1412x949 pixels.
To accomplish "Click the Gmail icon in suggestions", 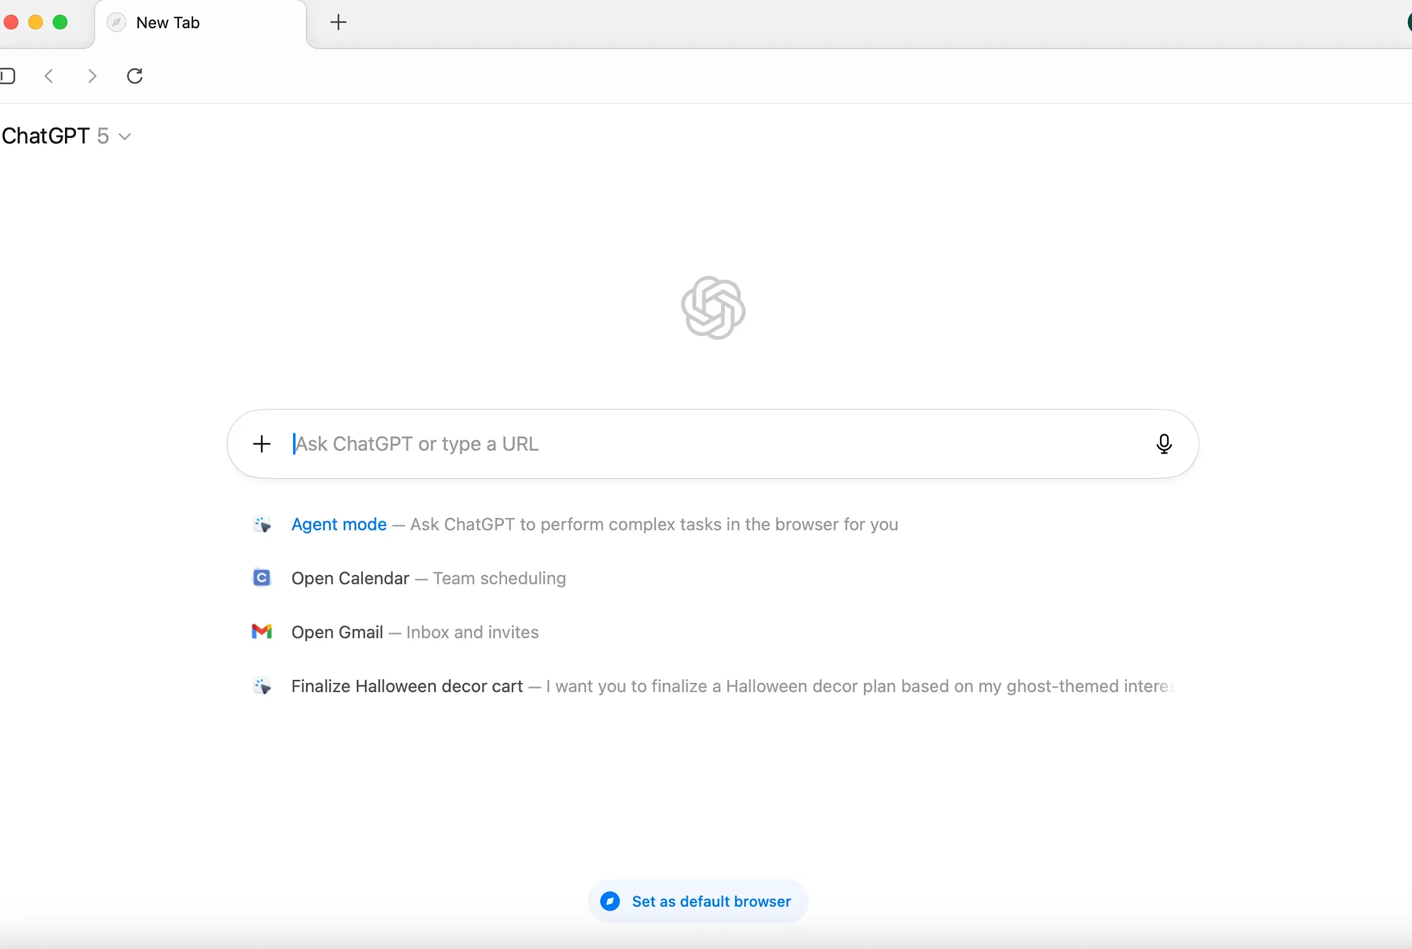I will (x=262, y=631).
